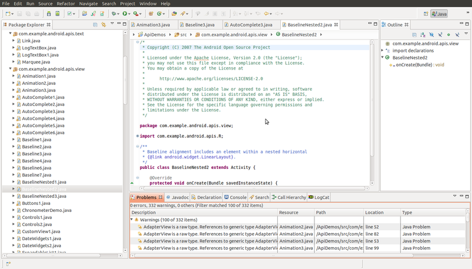
Task: Toggle Hide Non-Public Members in Outline
Action: [x=448, y=35]
